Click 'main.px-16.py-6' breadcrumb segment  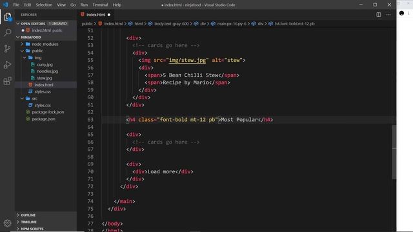tap(232, 24)
